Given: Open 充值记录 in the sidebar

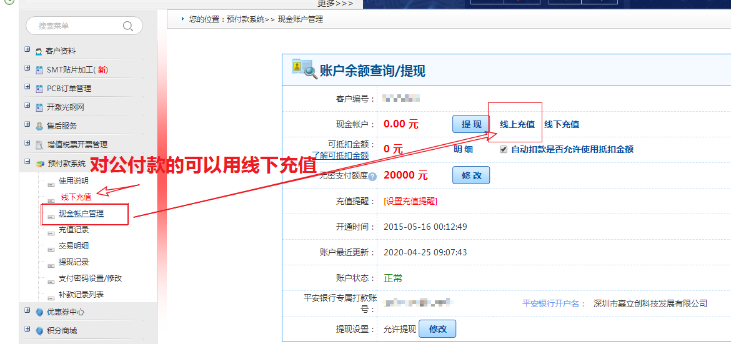Looking at the screenshot, I should coord(74,230).
